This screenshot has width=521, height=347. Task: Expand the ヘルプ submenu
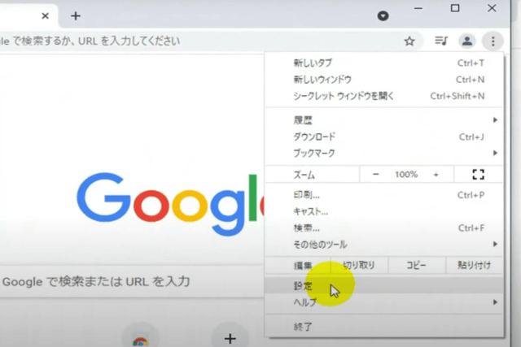pyautogui.click(x=384, y=302)
